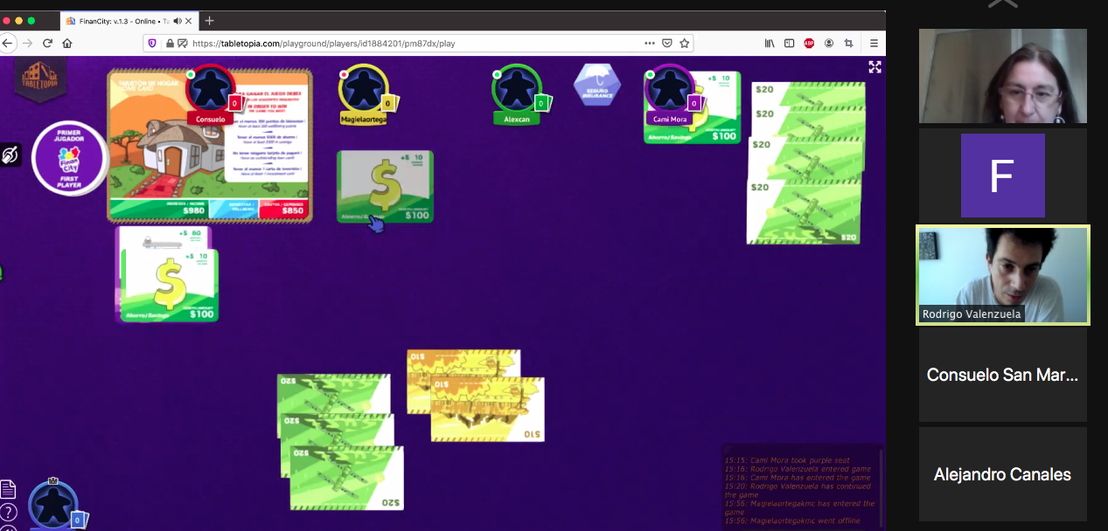1108x531 pixels.
Task: Click the Primer Jugador First Player token
Action: [x=68, y=159]
